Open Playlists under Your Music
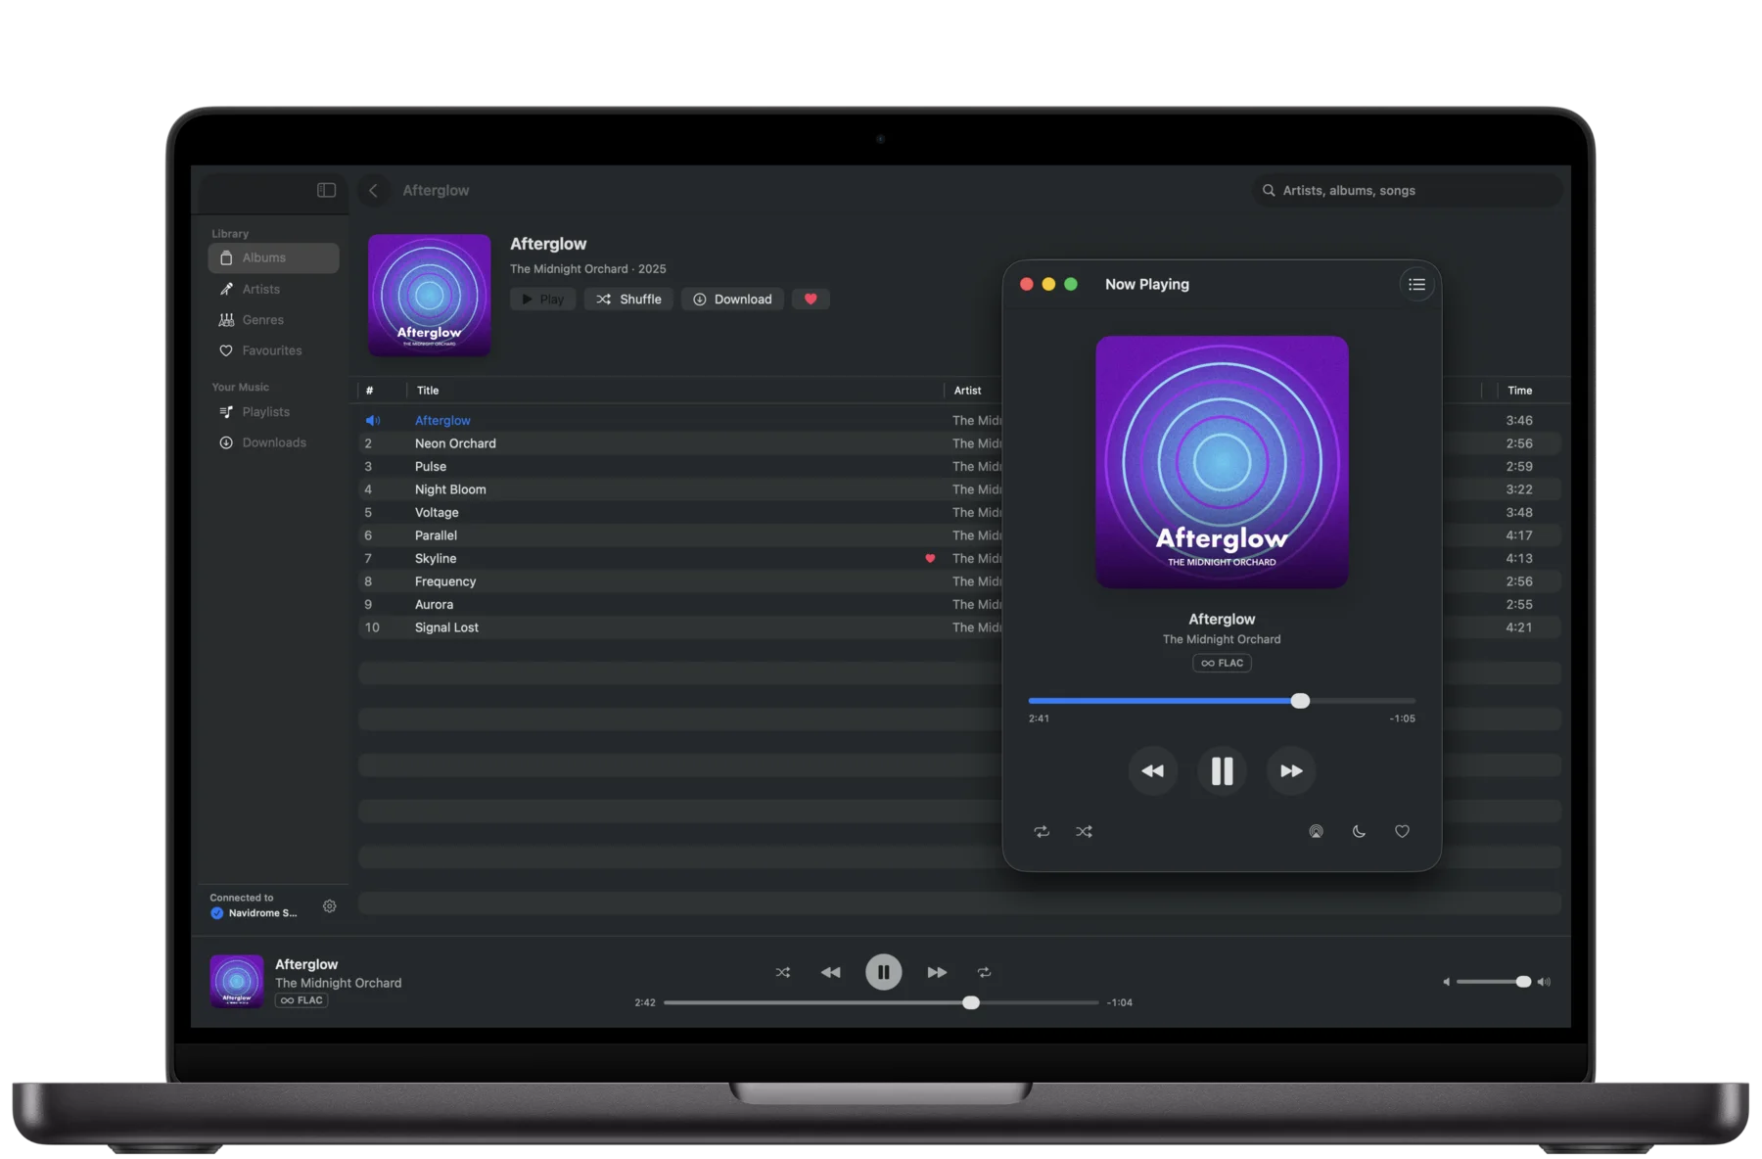Image resolution: width=1762 pixels, height=1159 pixels. point(274,412)
